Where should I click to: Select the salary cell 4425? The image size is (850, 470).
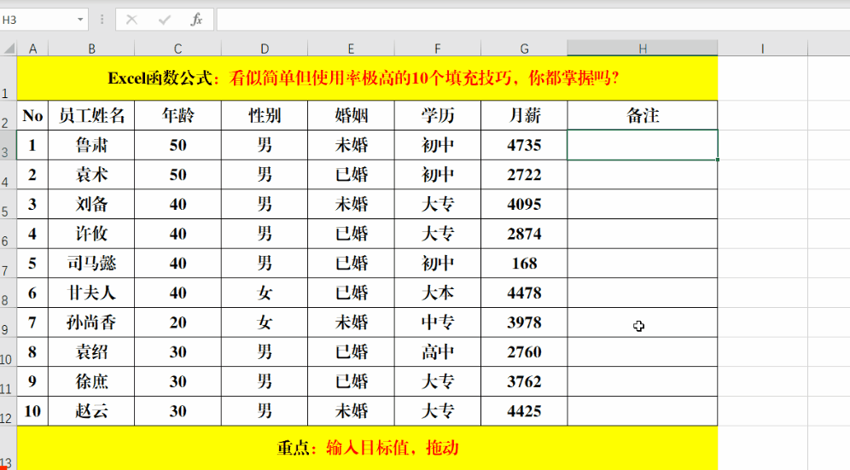524,411
